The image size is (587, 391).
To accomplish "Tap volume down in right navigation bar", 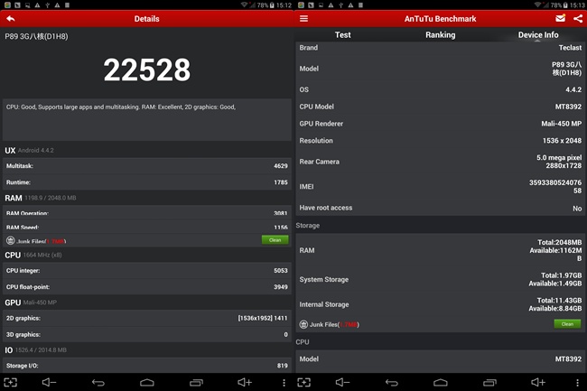I will coord(342,382).
